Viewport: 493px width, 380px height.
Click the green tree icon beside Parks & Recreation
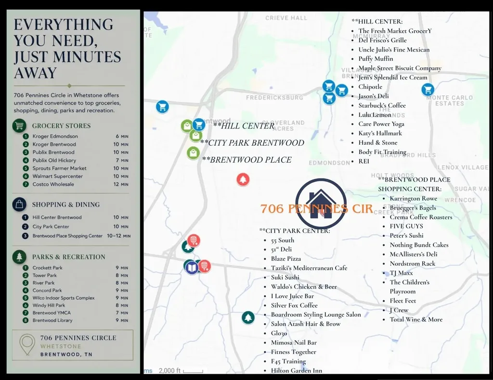19,256
